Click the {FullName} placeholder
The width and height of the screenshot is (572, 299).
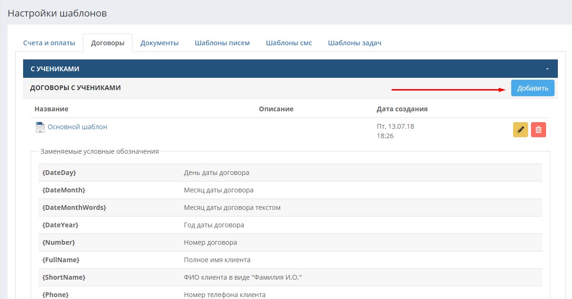61,260
